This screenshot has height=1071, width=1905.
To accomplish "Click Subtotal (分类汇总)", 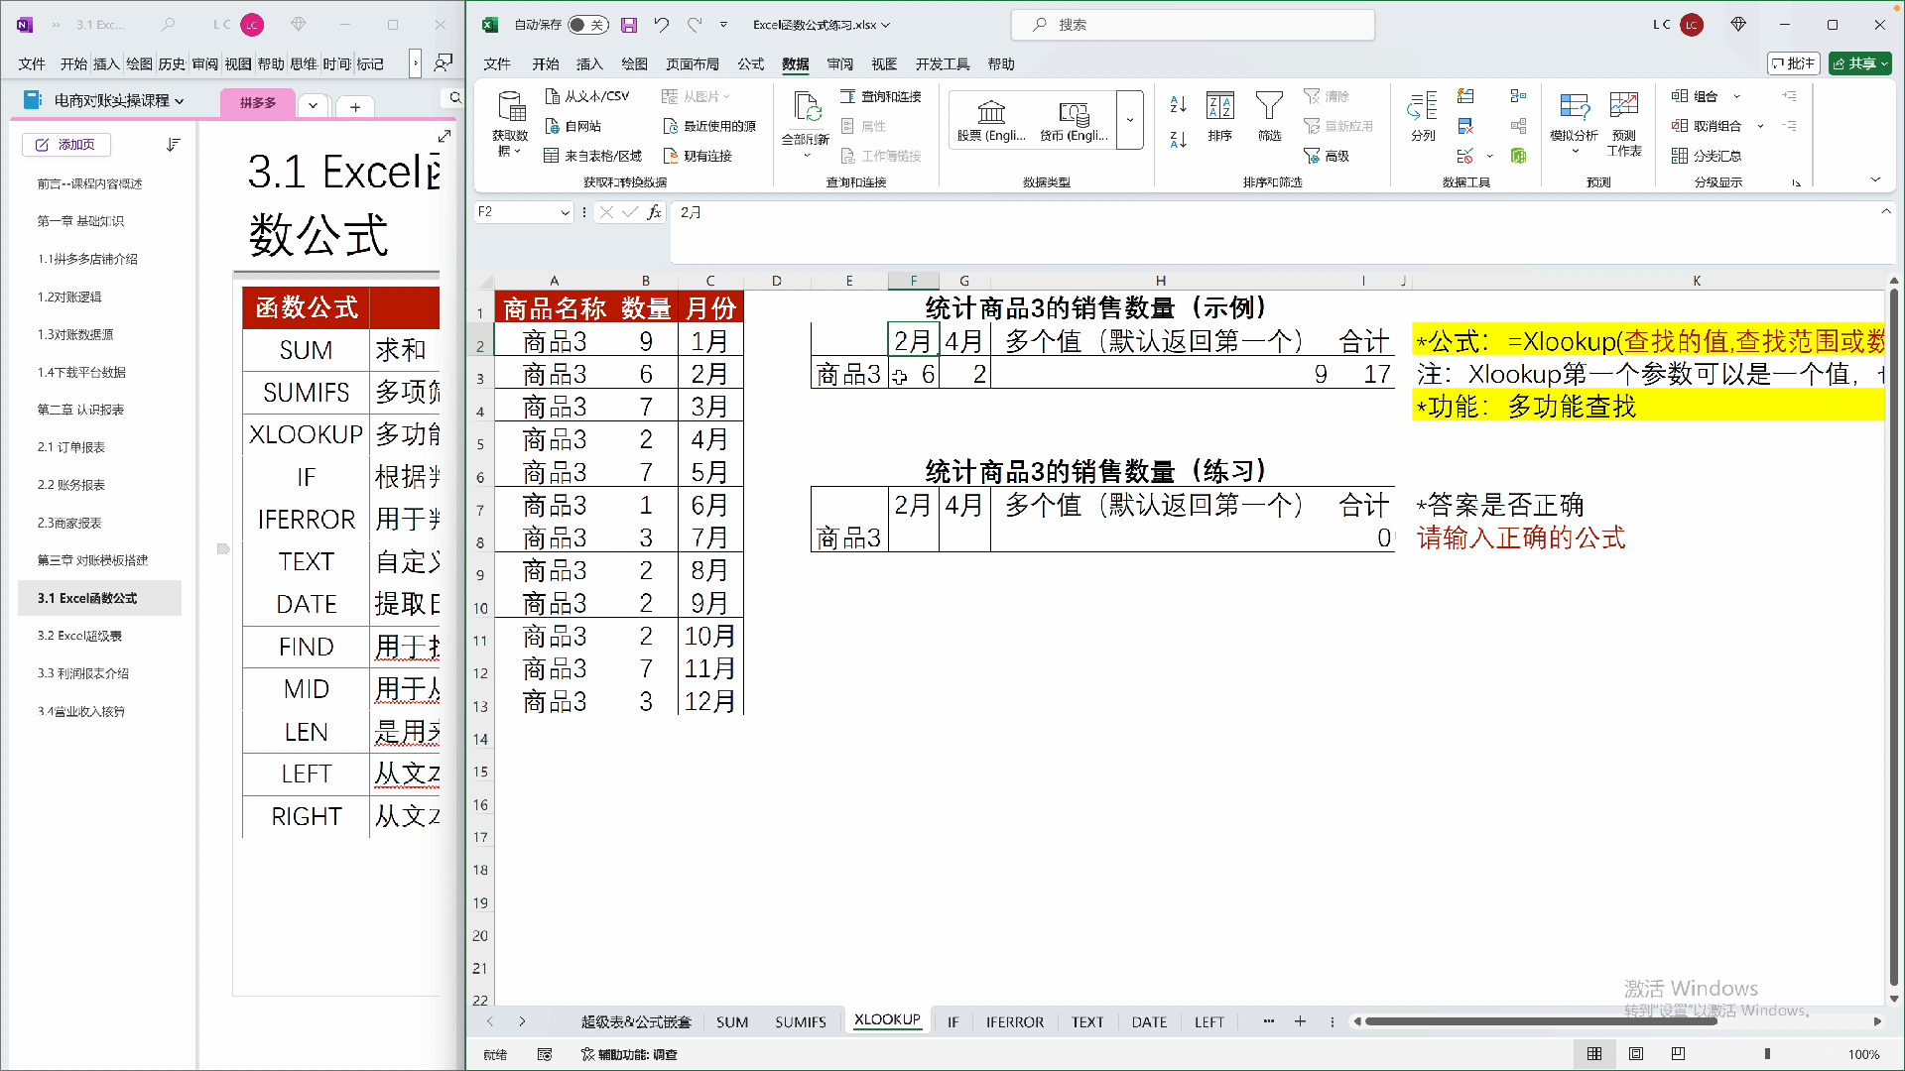I will 1707,156.
